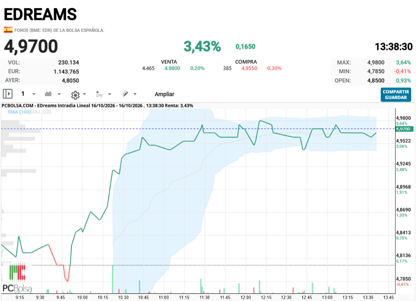The height and width of the screenshot is (301, 416).
Task: Click the MIN percentage -0,41% in stats
Action: pos(402,72)
